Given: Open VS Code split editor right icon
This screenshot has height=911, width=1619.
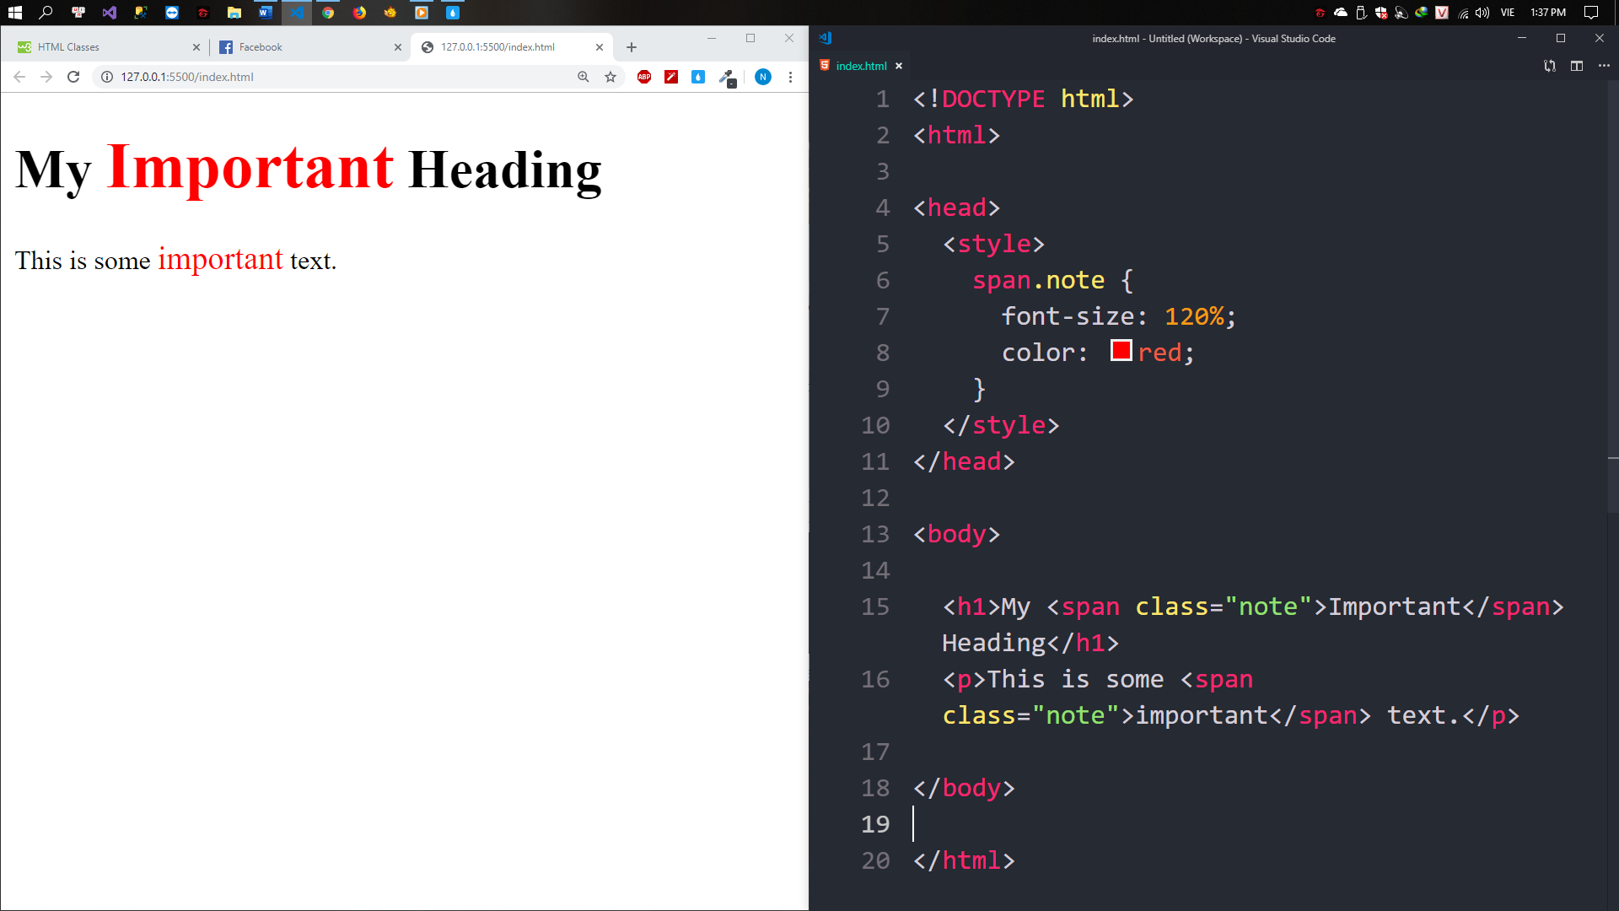Looking at the screenshot, I should (x=1577, y=66).
